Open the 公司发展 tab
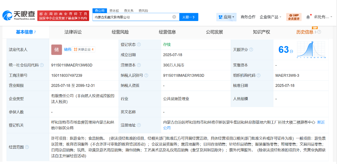Screen dimensions: 337x164 (x=214, y=32)
